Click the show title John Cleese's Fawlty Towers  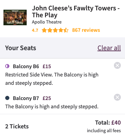76,12
